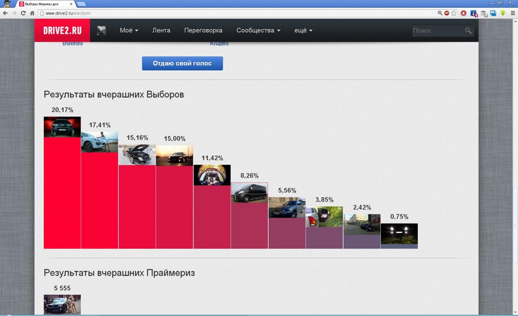Click the 5 555 vote count label
This screenshot has height=316, width=518.
pyautogui.click(x=62, y=288)
